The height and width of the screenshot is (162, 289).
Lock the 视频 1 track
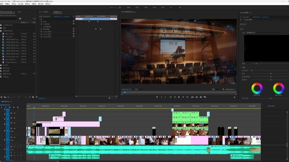pyautogui.click(x=5, y=140)
